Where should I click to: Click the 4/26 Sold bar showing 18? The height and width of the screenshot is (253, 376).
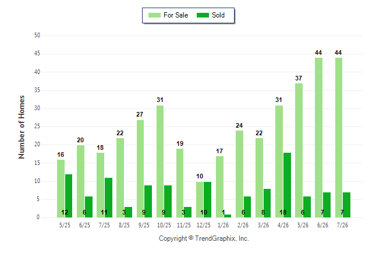[287, 185]
